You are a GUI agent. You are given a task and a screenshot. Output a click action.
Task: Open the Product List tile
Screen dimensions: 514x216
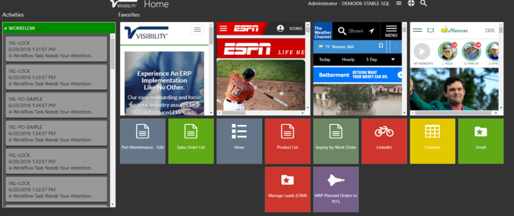[288, 141]
